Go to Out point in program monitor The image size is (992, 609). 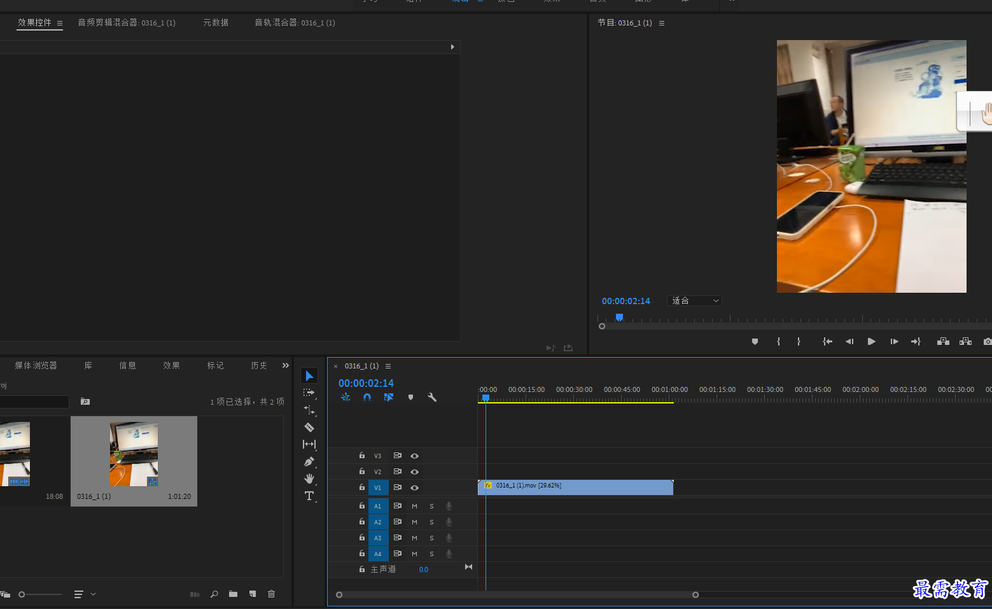pos(916,342)
